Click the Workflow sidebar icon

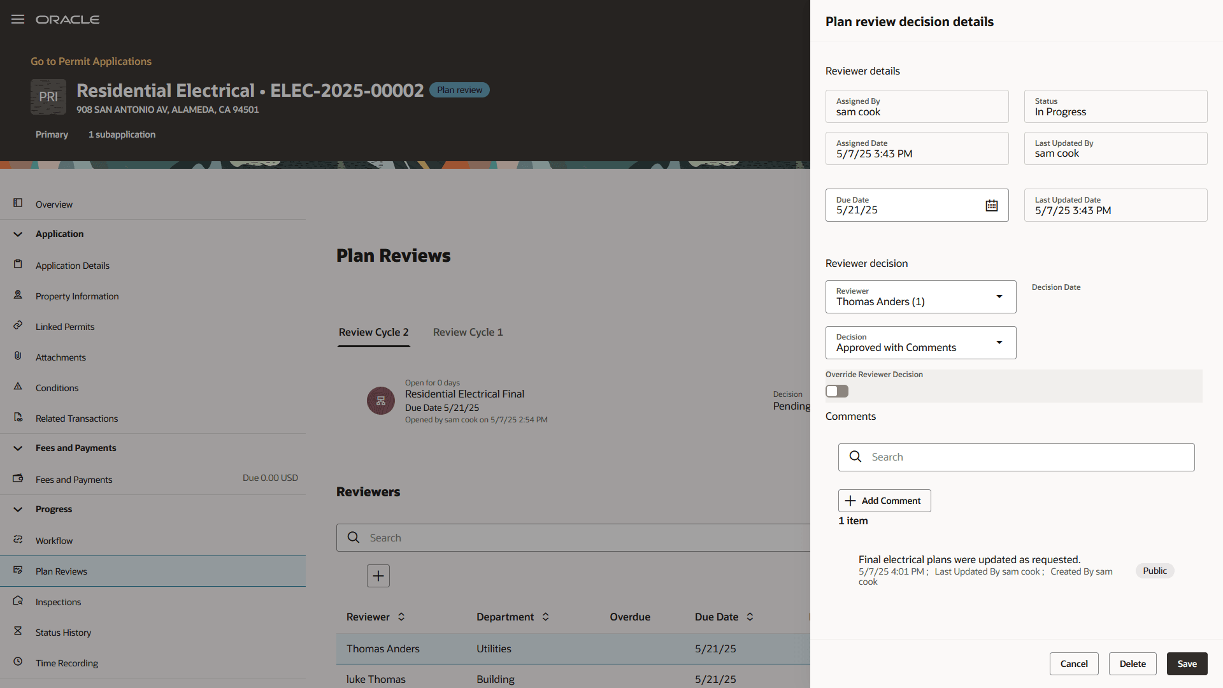click(x=18, y=540)
